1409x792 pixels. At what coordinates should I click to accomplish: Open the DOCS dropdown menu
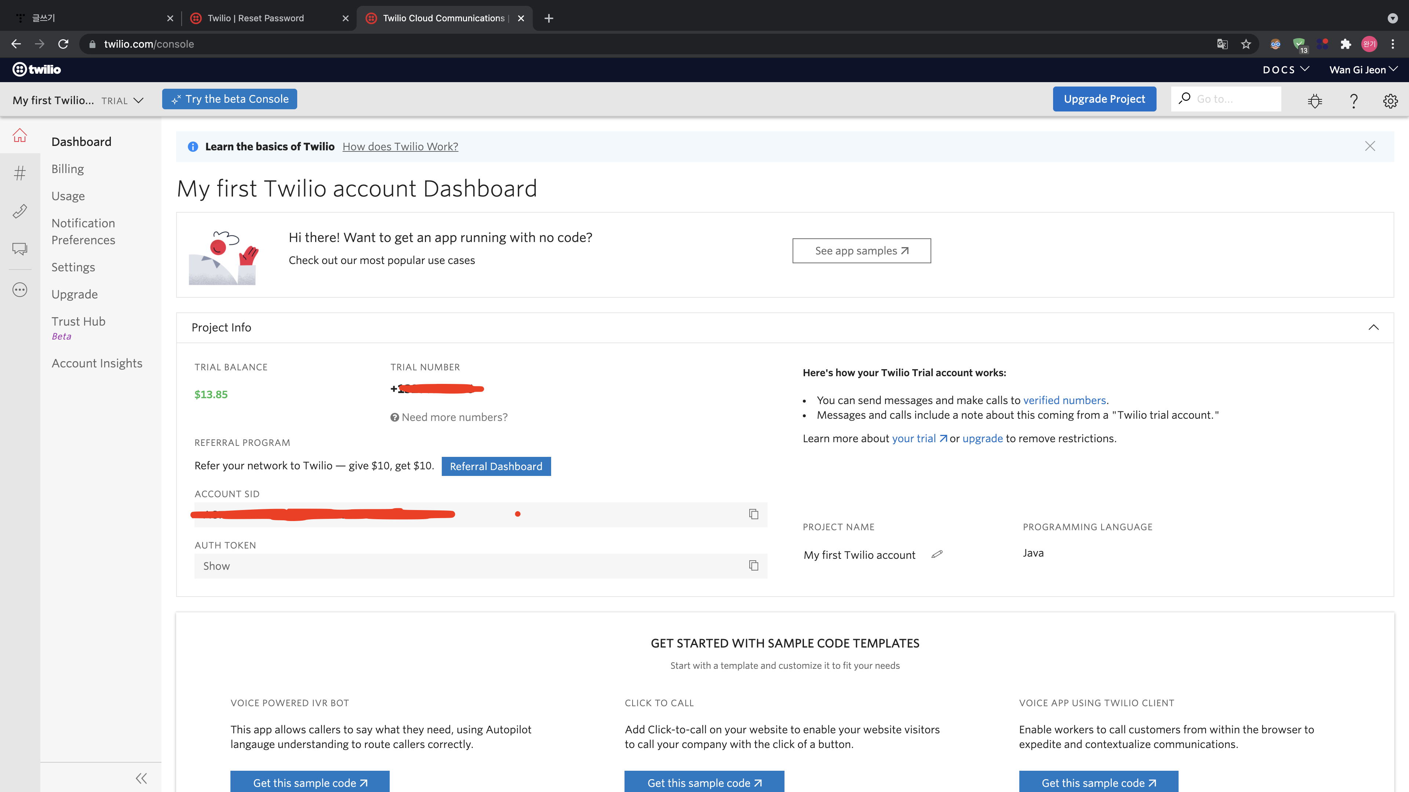(x=1285, y=69)
